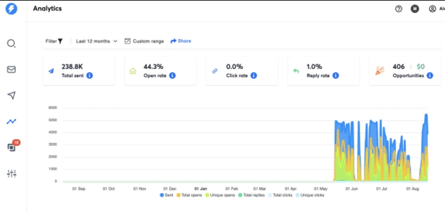The height and width of the screenshot is (212, 445).
Task: Expand the Last 12 months dropdown
Action: [x=96, y=41]
